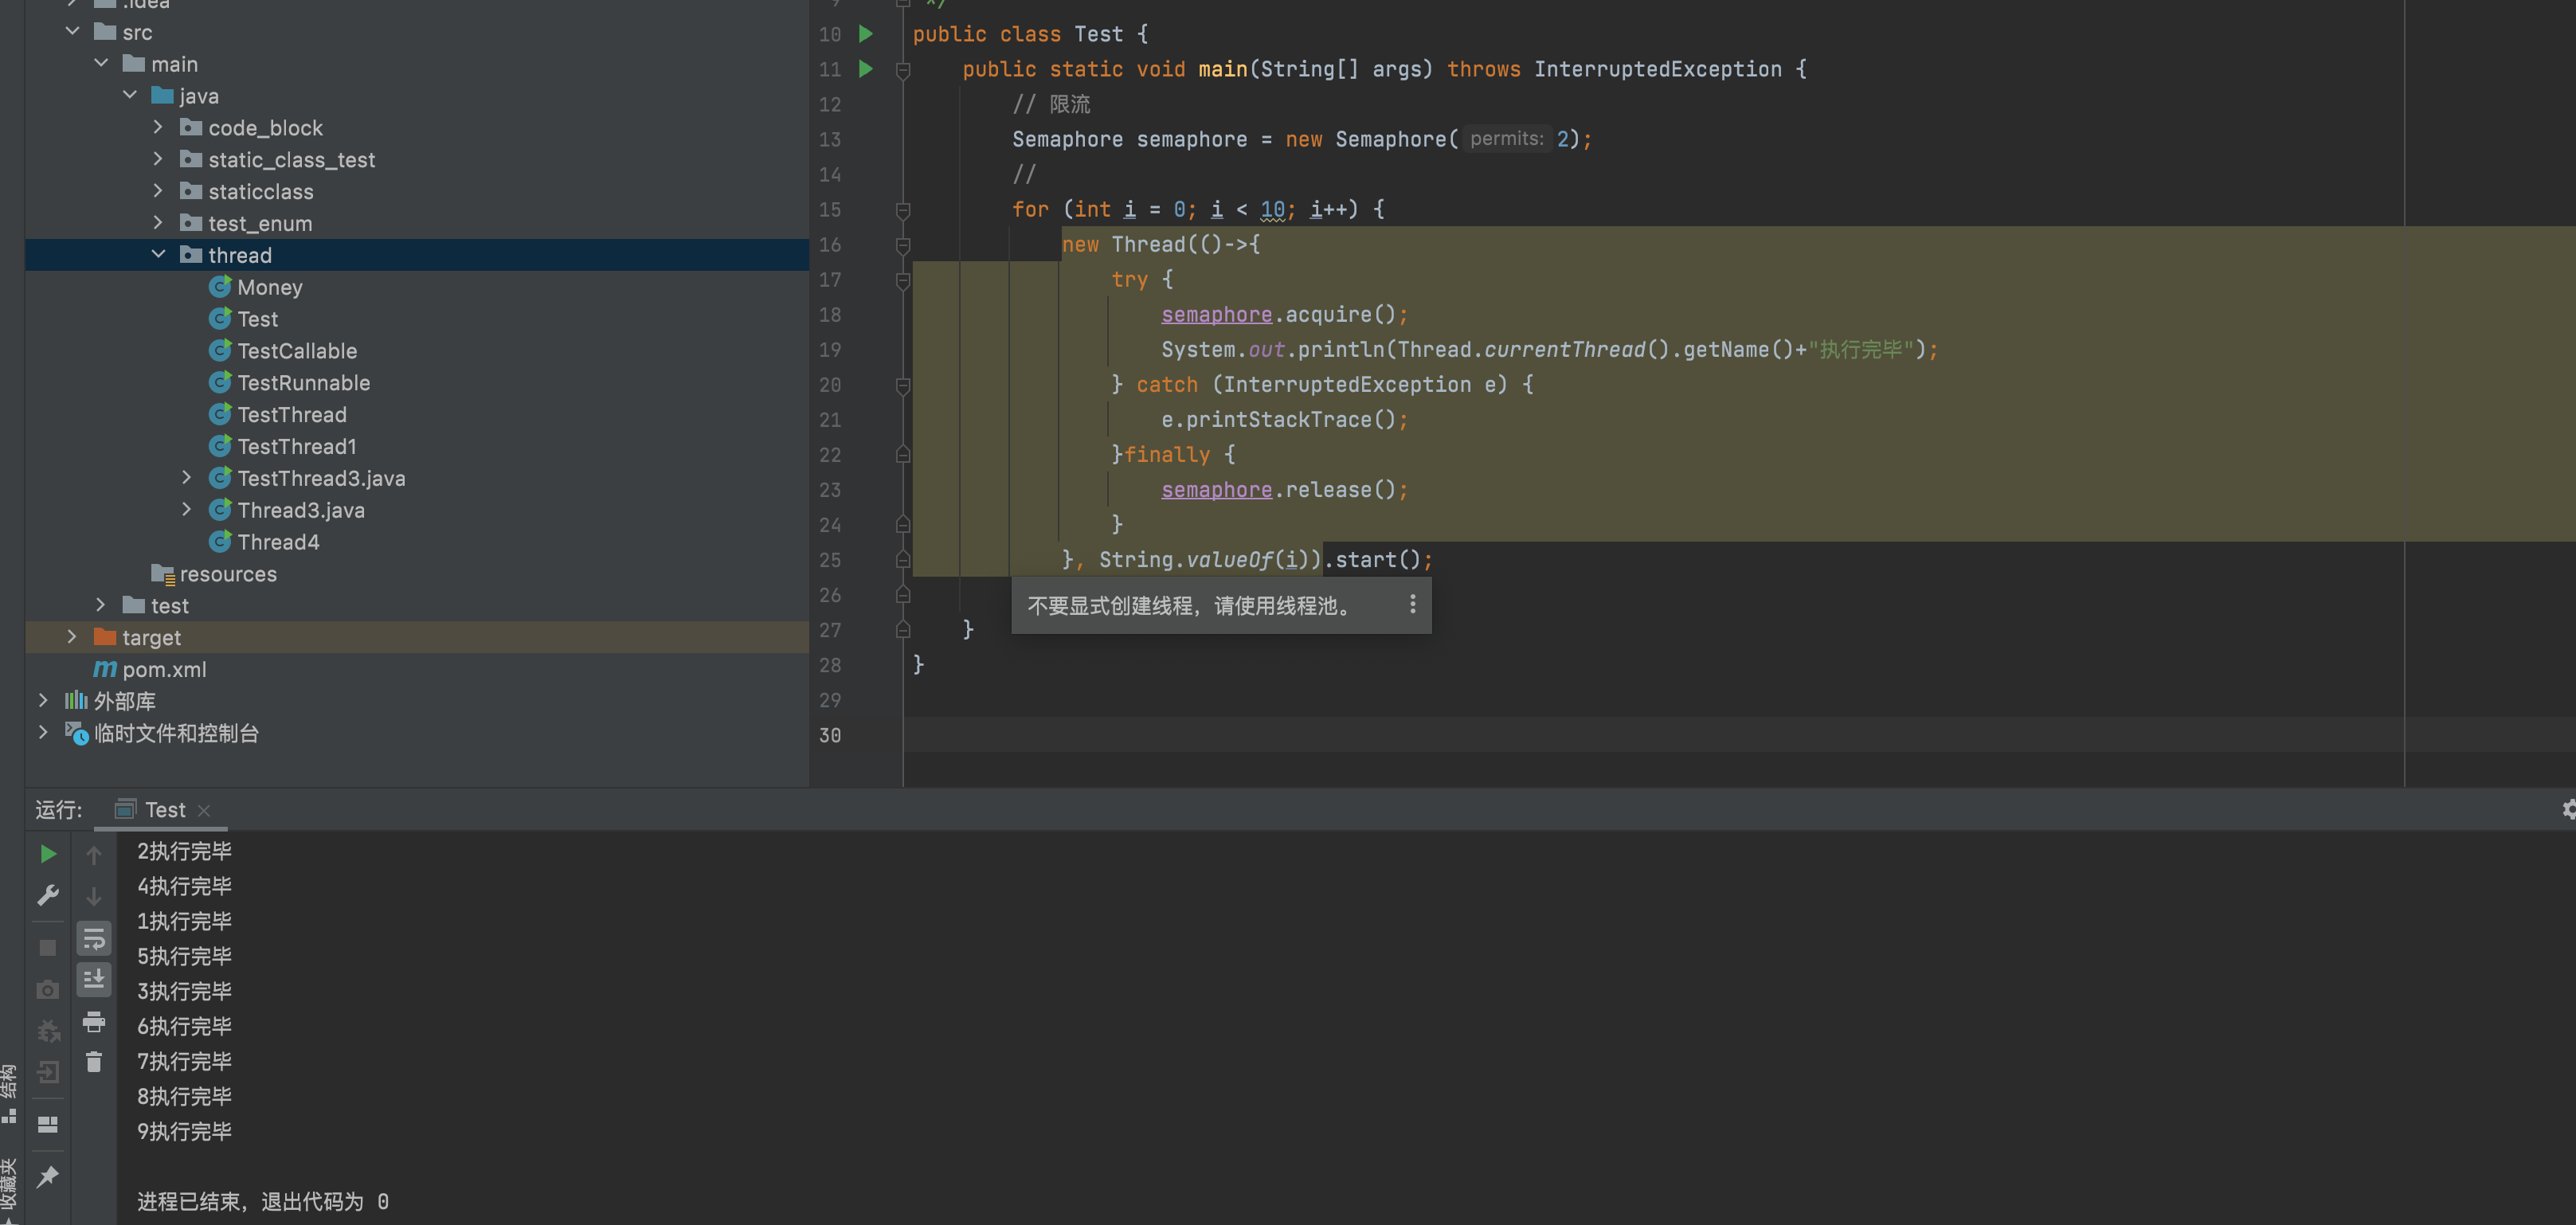Click semaphore link on acquire line
This screenshot has height=1225, width=2576.
pyautogui.click(x=1215, y=314)
